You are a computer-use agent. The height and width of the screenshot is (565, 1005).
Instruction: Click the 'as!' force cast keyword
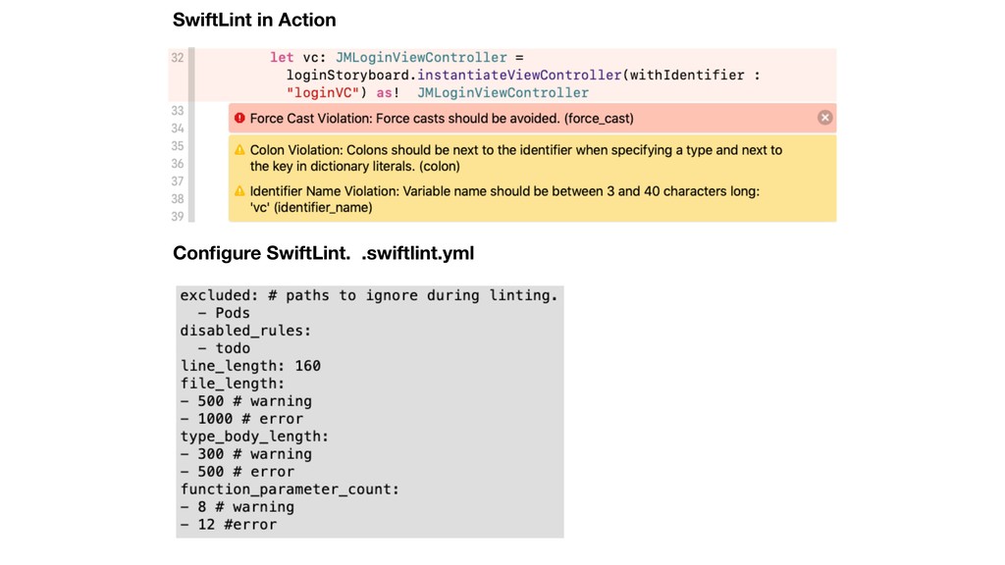point(388,93)
